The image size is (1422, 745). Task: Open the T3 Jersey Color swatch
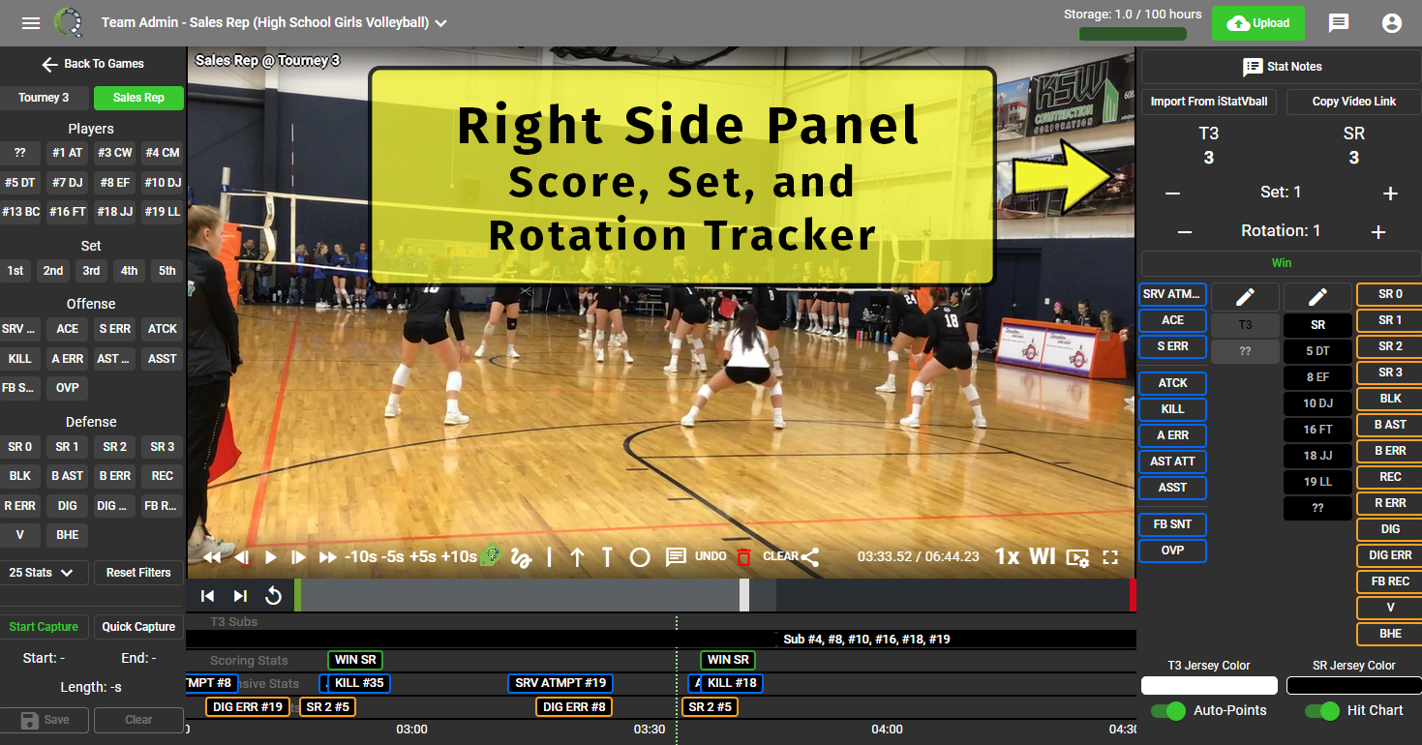(x=1209, y=685)
